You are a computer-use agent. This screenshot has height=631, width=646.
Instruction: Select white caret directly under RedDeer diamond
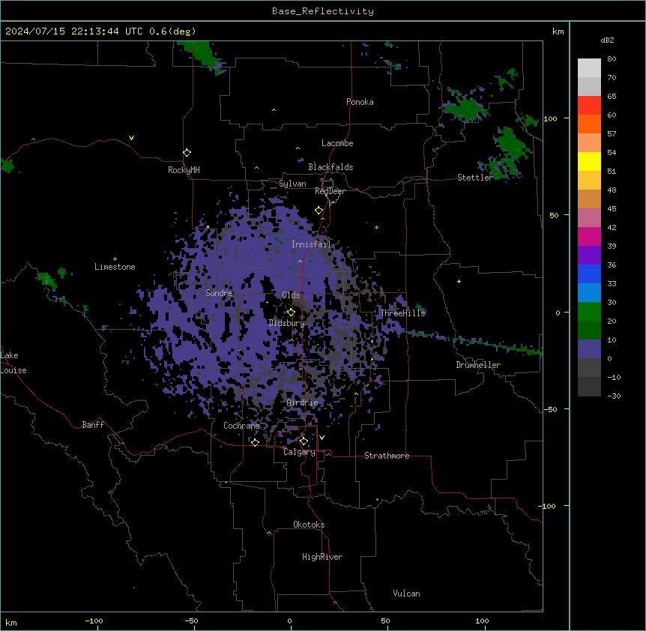pyautogui.click(x=322, y=219)
